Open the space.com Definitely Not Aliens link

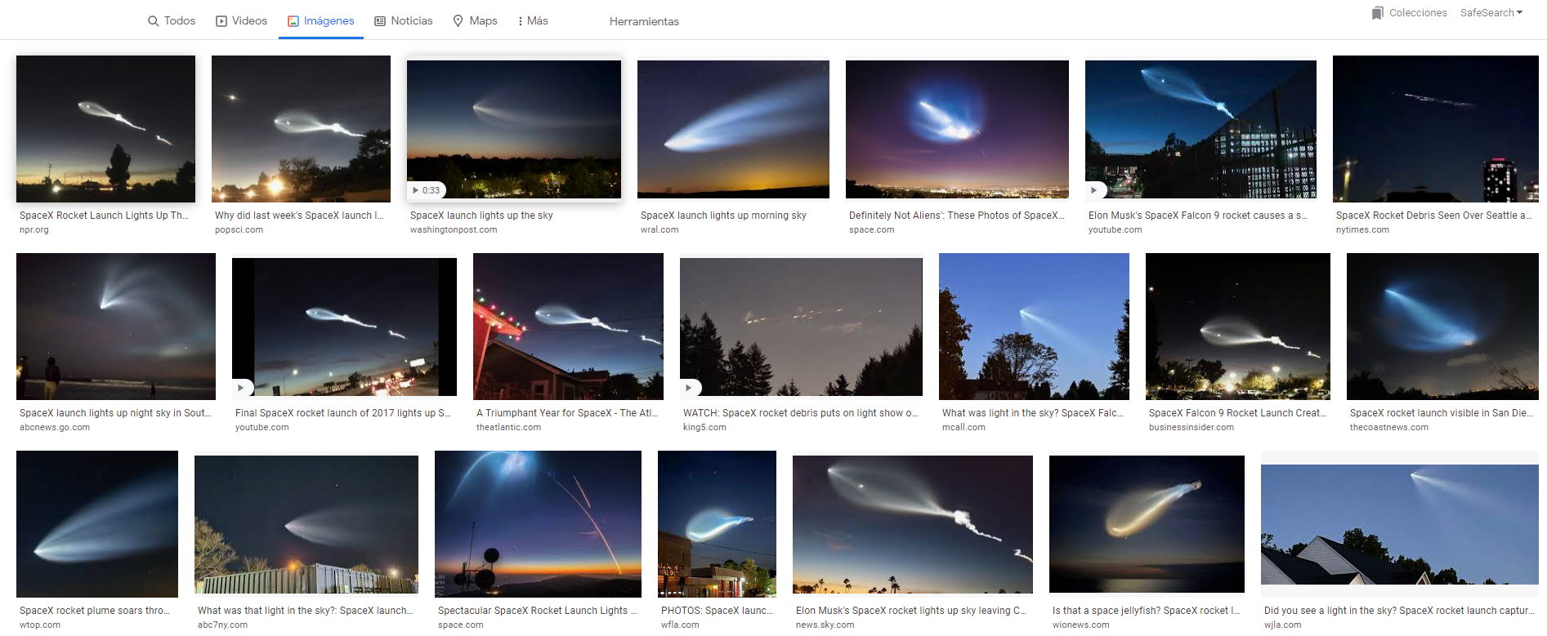tap(957, 216)
